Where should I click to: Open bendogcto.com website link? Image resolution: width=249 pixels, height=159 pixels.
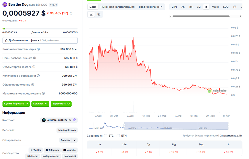click(67, 130)
